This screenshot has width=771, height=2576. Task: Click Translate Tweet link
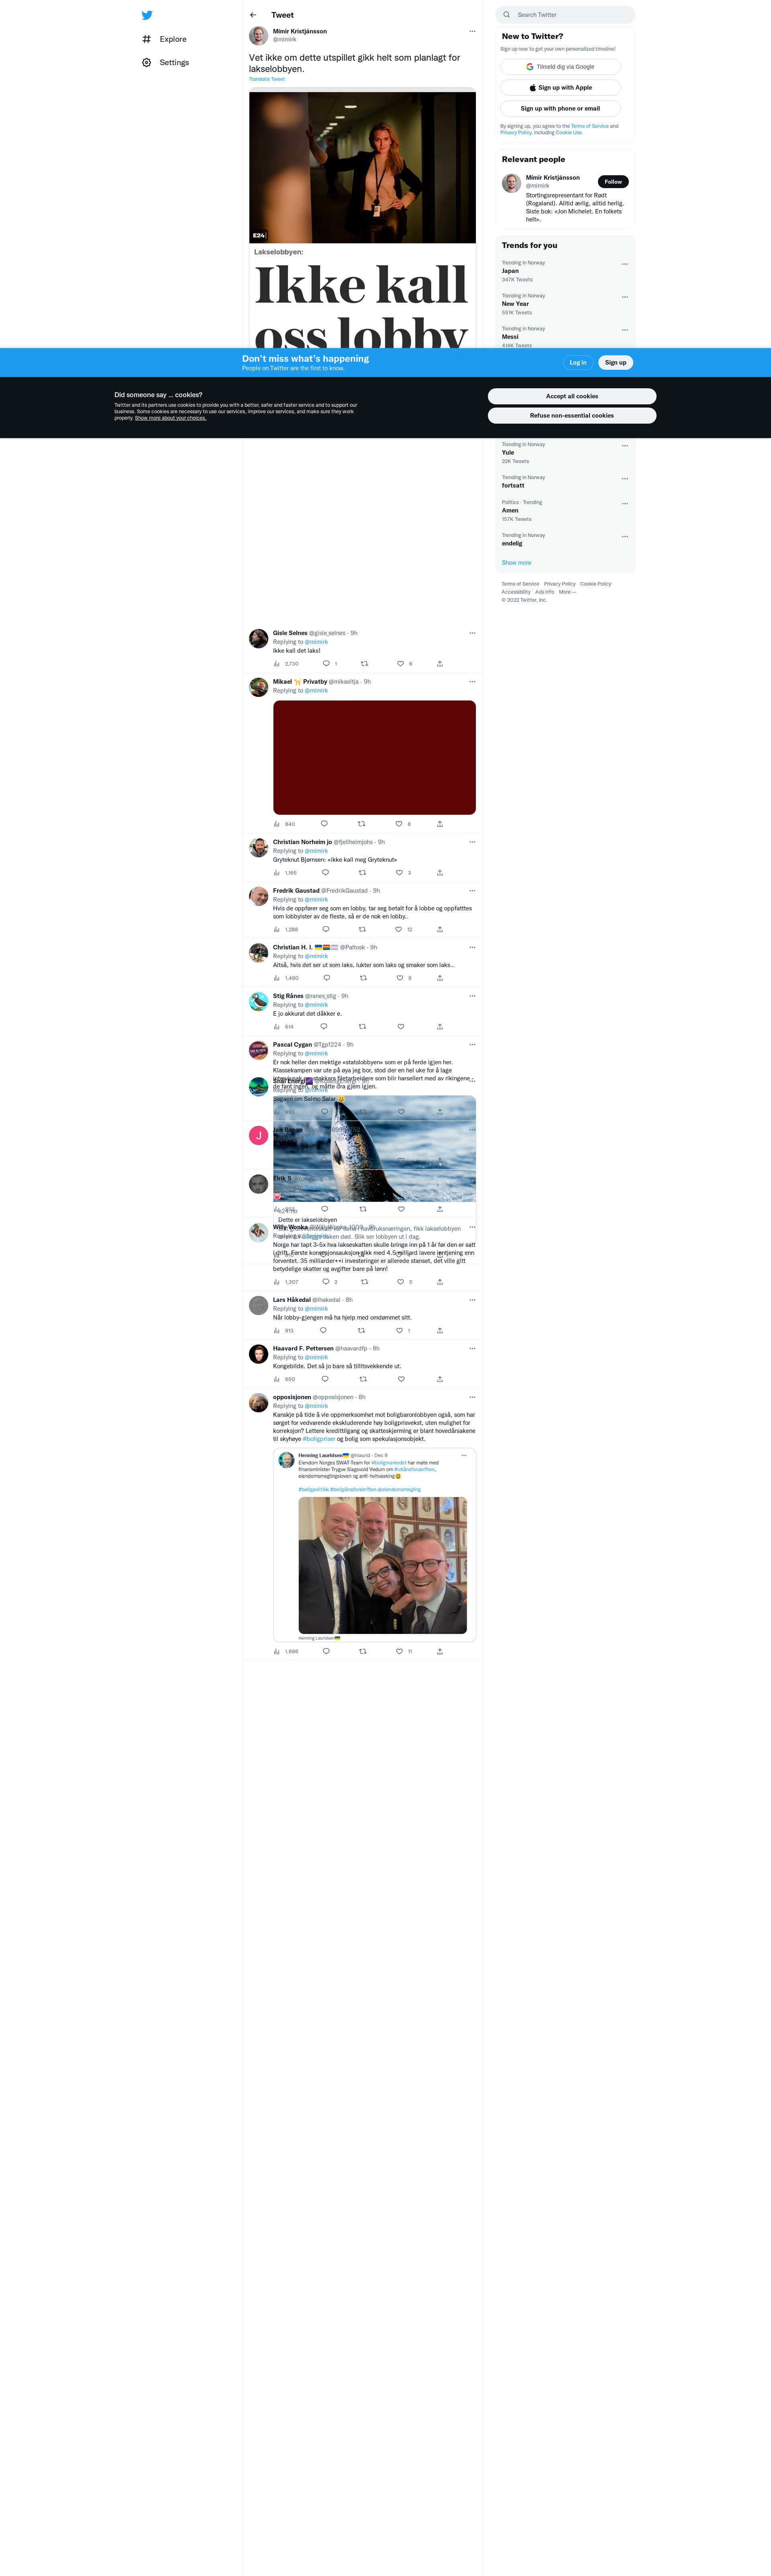[267, 79]
